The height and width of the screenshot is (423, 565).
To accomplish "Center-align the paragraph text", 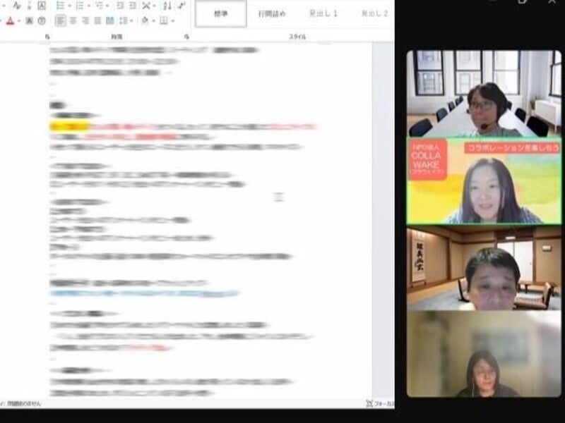I will click(73, 21).
